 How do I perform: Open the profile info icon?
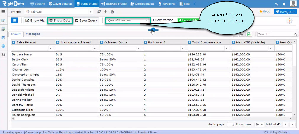pyautogui.click(x=112, y=12)
